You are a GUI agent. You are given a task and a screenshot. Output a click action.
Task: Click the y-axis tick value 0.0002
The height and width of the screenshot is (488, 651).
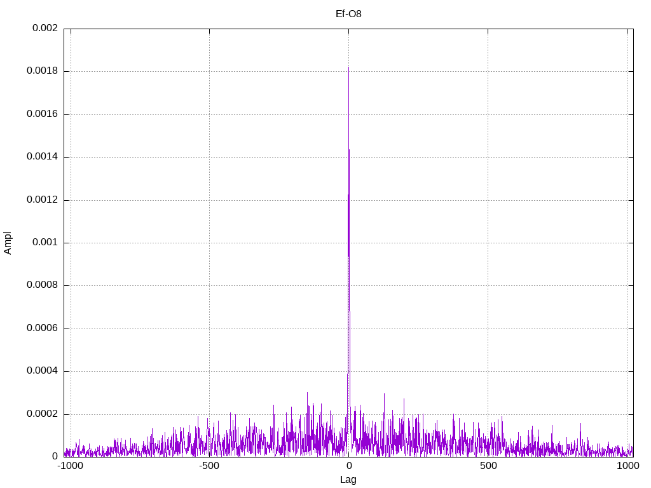42,414
